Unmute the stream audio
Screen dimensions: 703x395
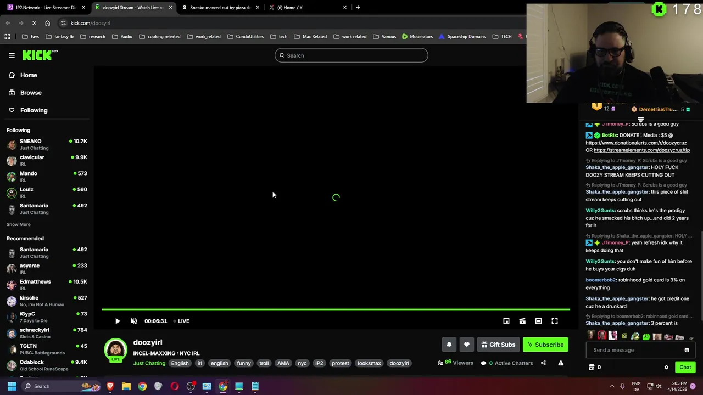click(x=133, y=321)
